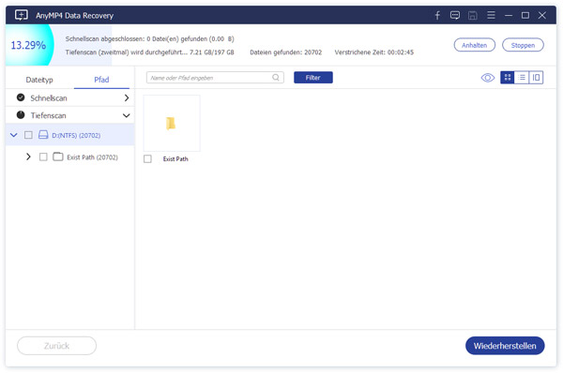The height and width of the screenshot is (373, 563).
Task: Click the Dateien gefunden: 20702 text
Action: point(286,52)
